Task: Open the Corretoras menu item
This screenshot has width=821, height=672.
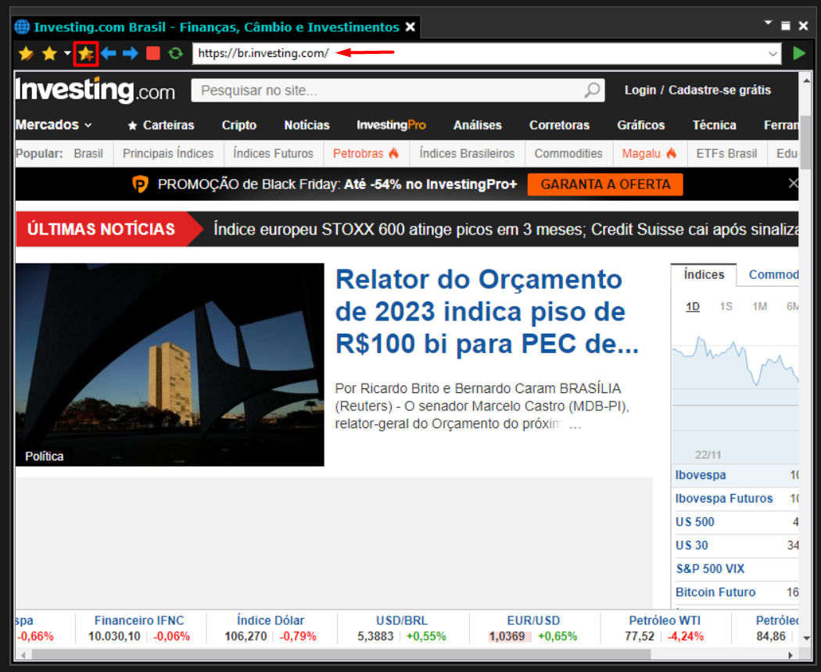Action: tap(559, 125)
